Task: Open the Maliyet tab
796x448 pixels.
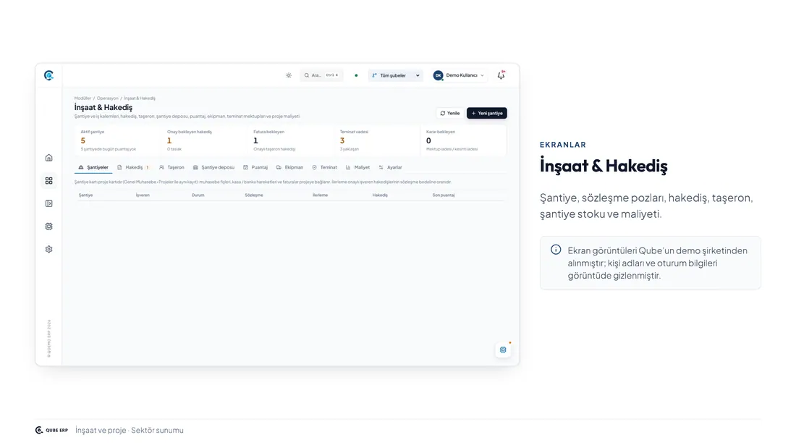Action: coord(358,167)
